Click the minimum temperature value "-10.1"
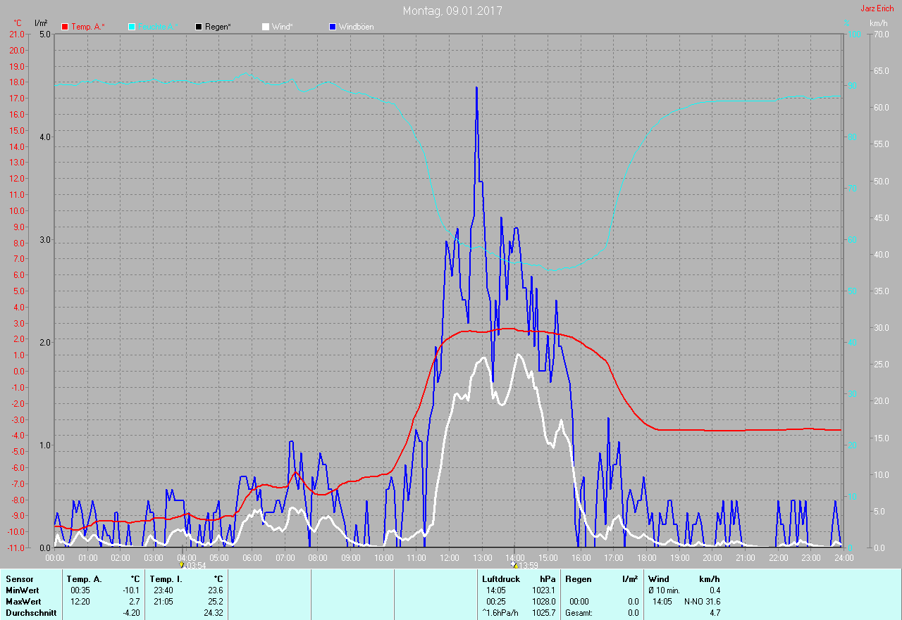 [131, 590]
